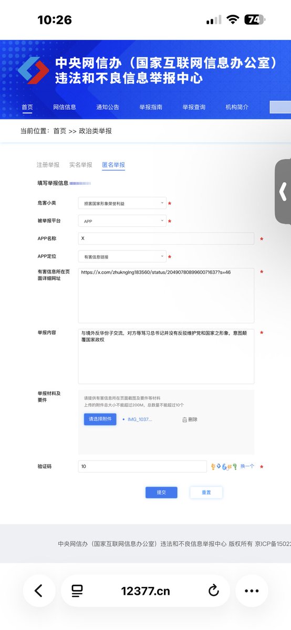Screen dimensions: 291x630
Task: Reload the page with the refresh icon
Action: tap(213, 591)
